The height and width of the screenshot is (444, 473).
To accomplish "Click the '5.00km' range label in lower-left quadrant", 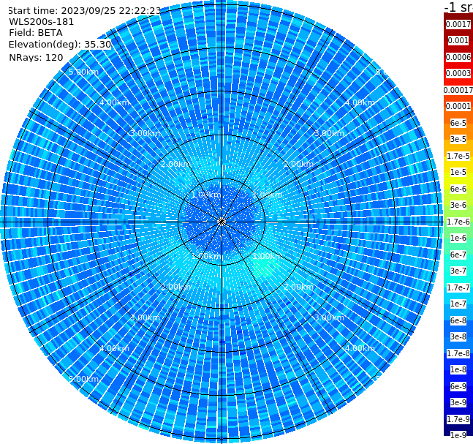I will click(83, 379).
